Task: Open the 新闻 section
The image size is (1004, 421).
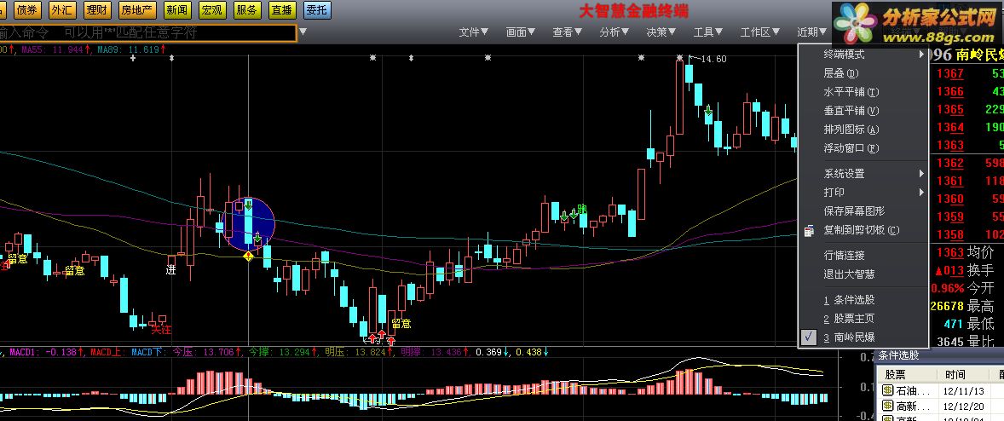Action: [x=176, y=9]
